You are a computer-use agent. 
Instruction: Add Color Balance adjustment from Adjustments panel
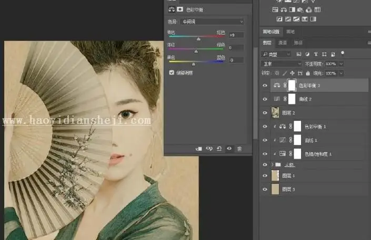coord(284,9)
